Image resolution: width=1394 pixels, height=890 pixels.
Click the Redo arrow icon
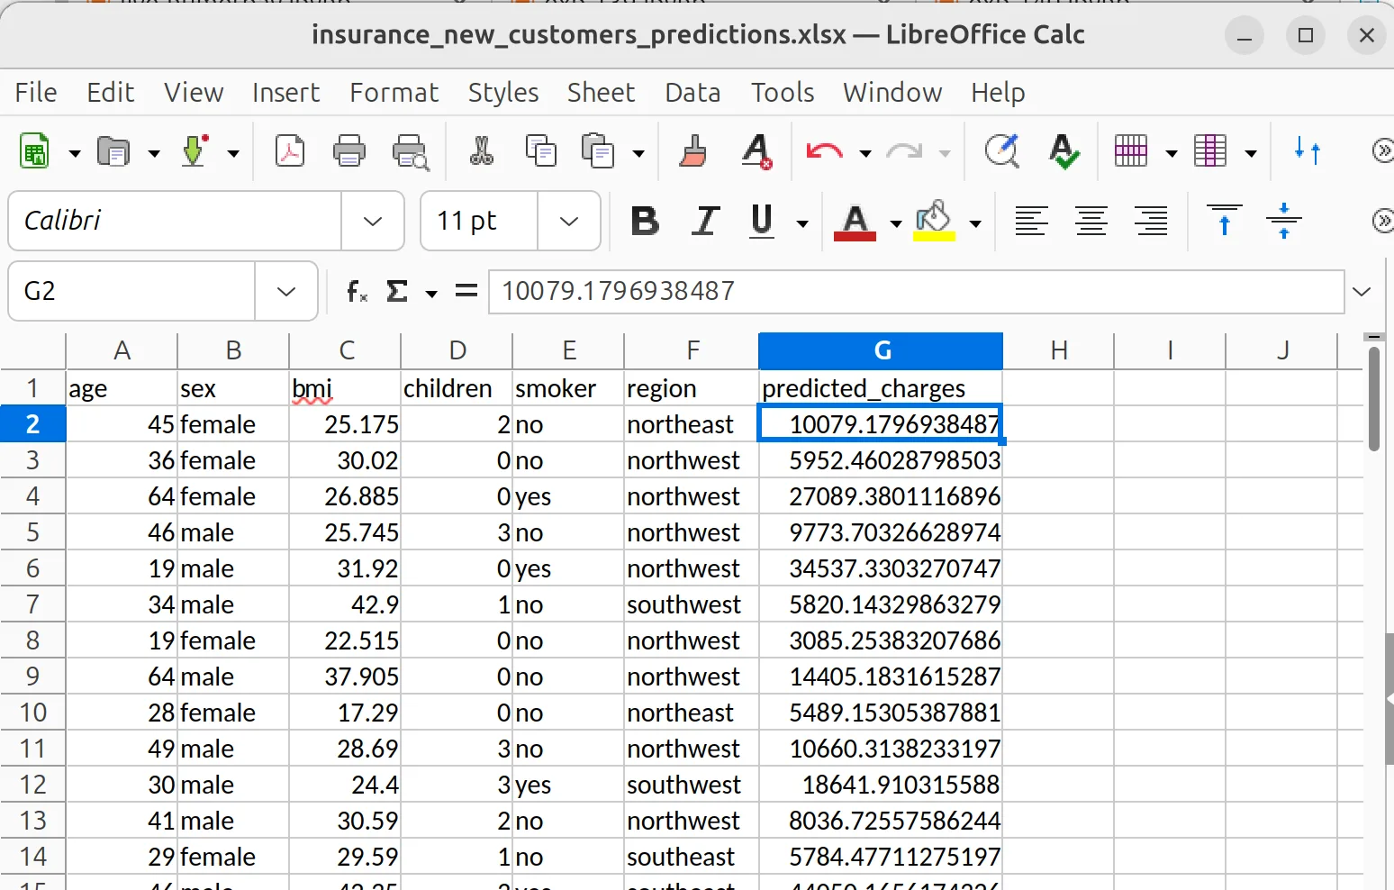pyautogui.click(x=904, y=151)
